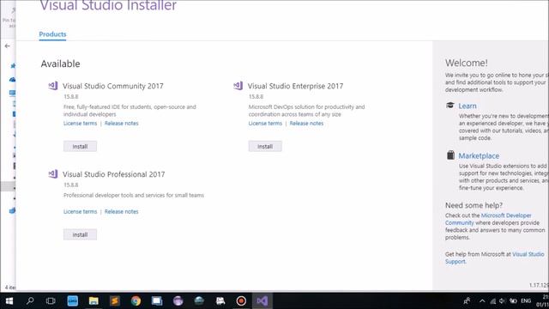Open the Marketplace link

point(479,156)
